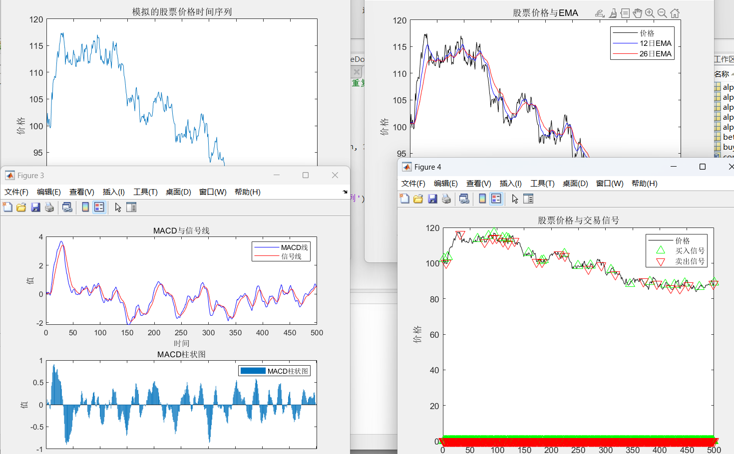Open 编辑(E) menu in Figure 3
The width and height of the screenshot is (734, 454).
49,192
